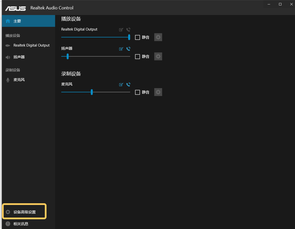This screenshot has width=295, height=229.
Task: Click the 播放设备 heading in main panel
Action: click(71, 19)
